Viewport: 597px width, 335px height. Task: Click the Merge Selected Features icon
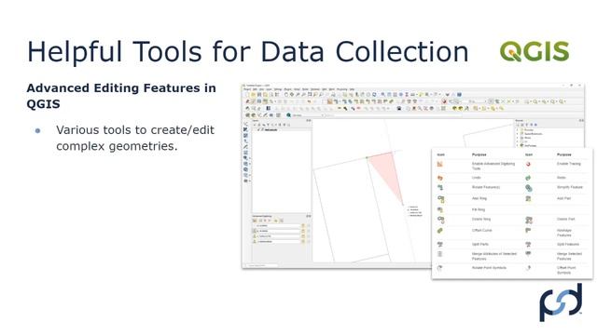click(x=528, y=253)
